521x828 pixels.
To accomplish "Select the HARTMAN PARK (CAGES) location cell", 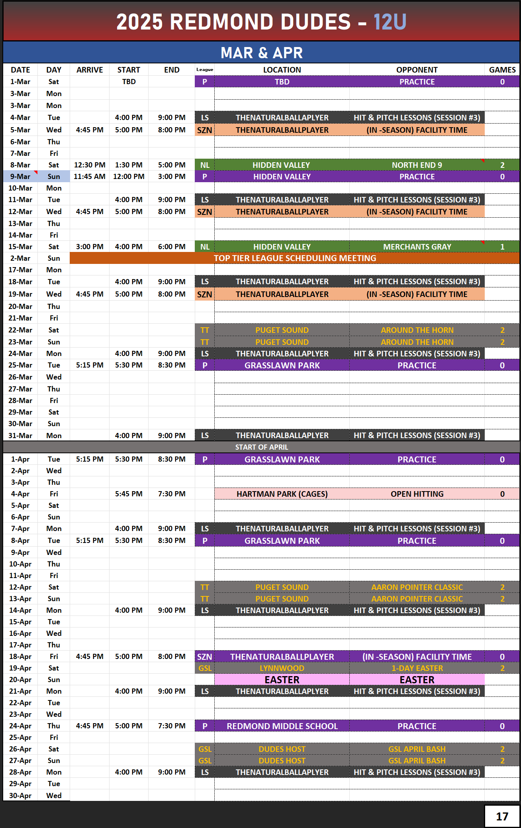I will (x=282, y=494).
